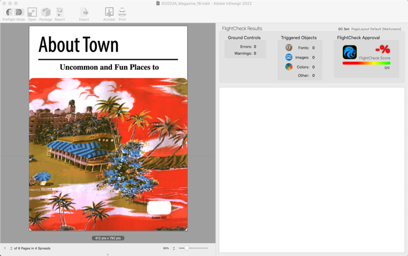Screen dimensions: 408x256
Task: Open the Report toolbar icon
Action: pos(59,12)
